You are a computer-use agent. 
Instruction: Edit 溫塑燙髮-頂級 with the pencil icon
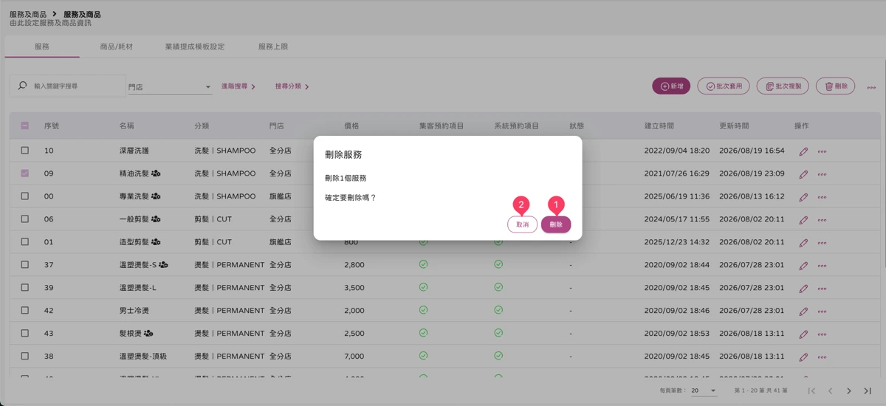803,357
